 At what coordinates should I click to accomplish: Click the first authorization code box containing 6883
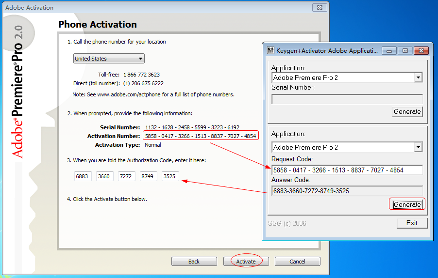point(82,176)
